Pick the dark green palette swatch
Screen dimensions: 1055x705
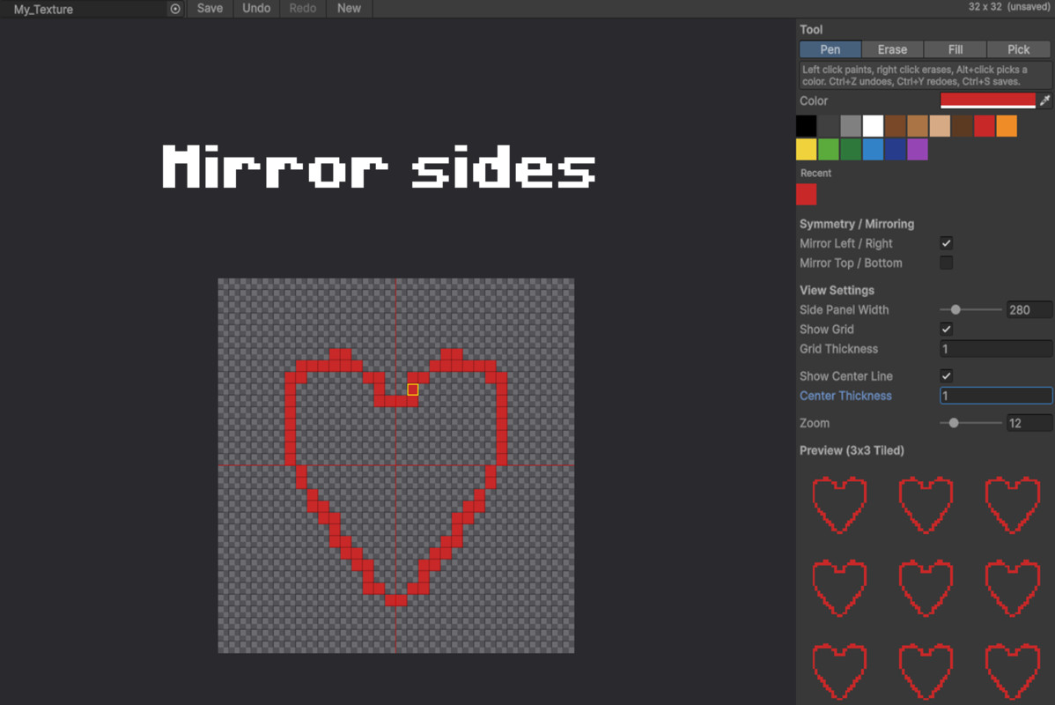(851, 150)
